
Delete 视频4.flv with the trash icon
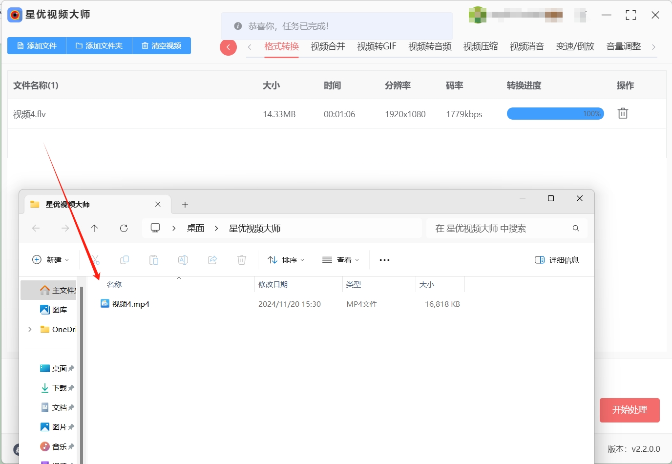[623, 113]
